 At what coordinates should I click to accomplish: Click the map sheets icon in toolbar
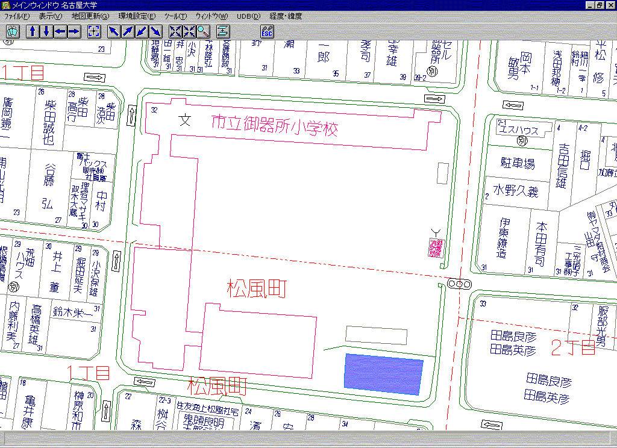13,31
